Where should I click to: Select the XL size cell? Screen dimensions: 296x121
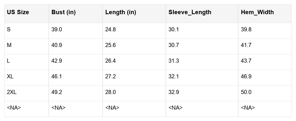[10, 77]
